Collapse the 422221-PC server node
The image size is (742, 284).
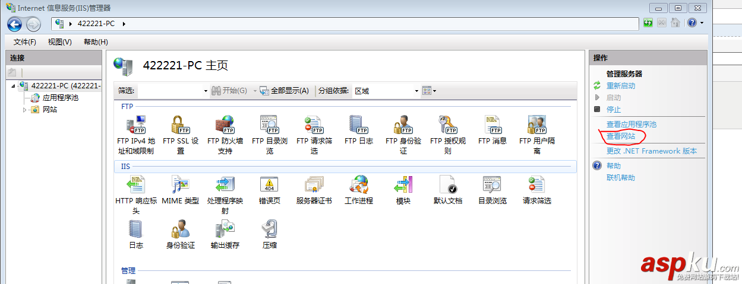click(x=13, y=86)
